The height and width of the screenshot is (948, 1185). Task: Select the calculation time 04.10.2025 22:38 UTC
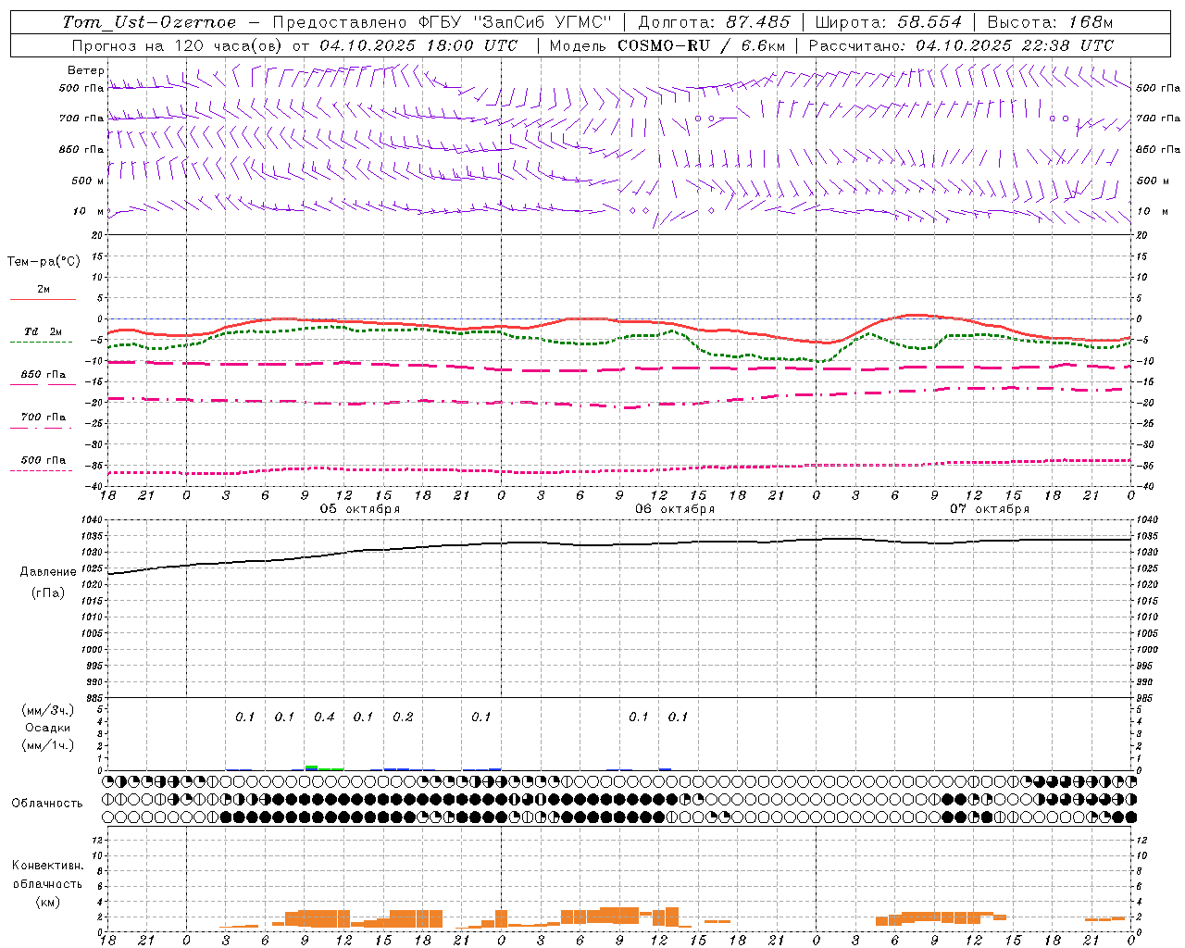(1015, 45)
